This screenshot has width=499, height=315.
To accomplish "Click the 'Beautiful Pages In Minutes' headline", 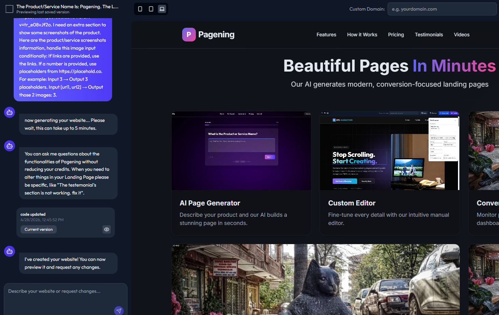I will [x=390, y=66].
